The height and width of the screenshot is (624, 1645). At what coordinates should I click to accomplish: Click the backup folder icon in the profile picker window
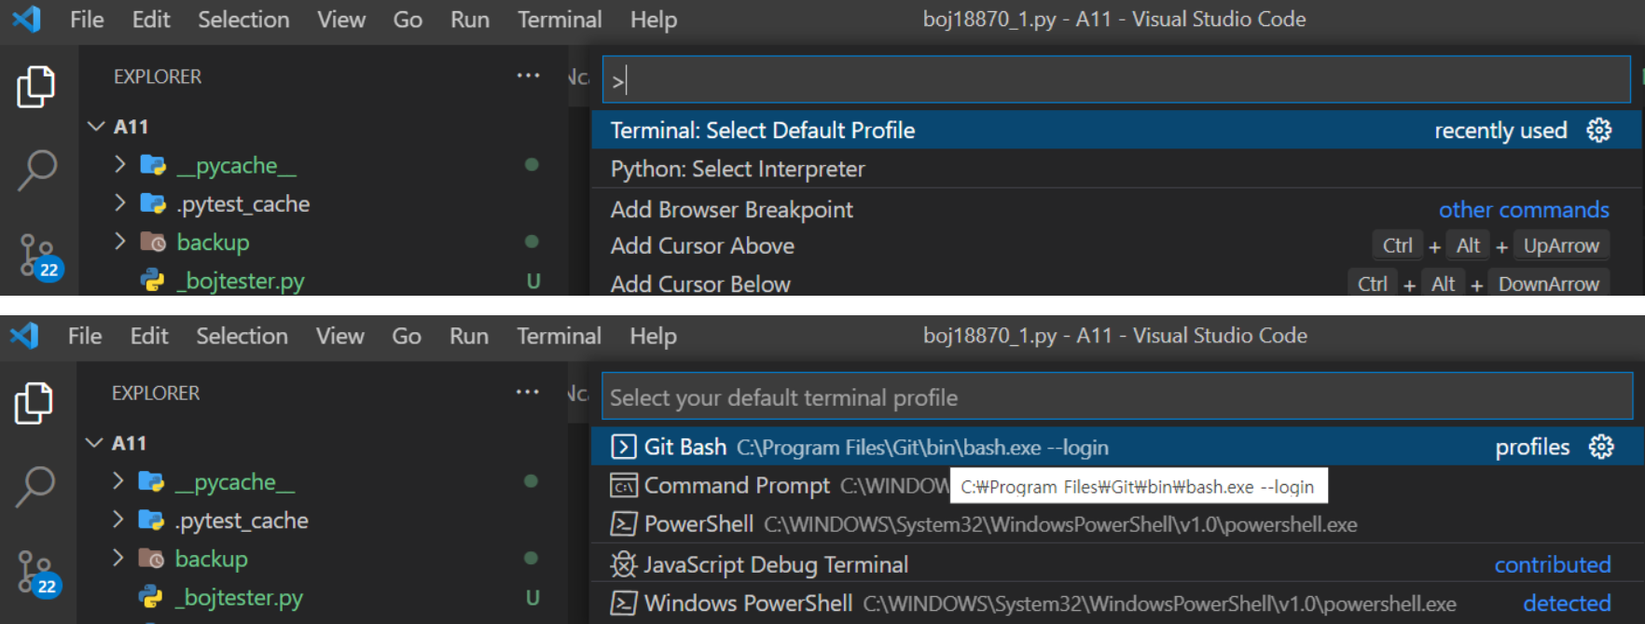point(151,559)
